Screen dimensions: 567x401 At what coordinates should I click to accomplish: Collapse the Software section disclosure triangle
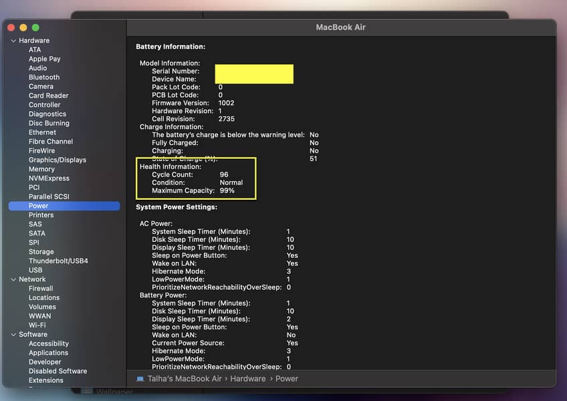click(13, 334)
